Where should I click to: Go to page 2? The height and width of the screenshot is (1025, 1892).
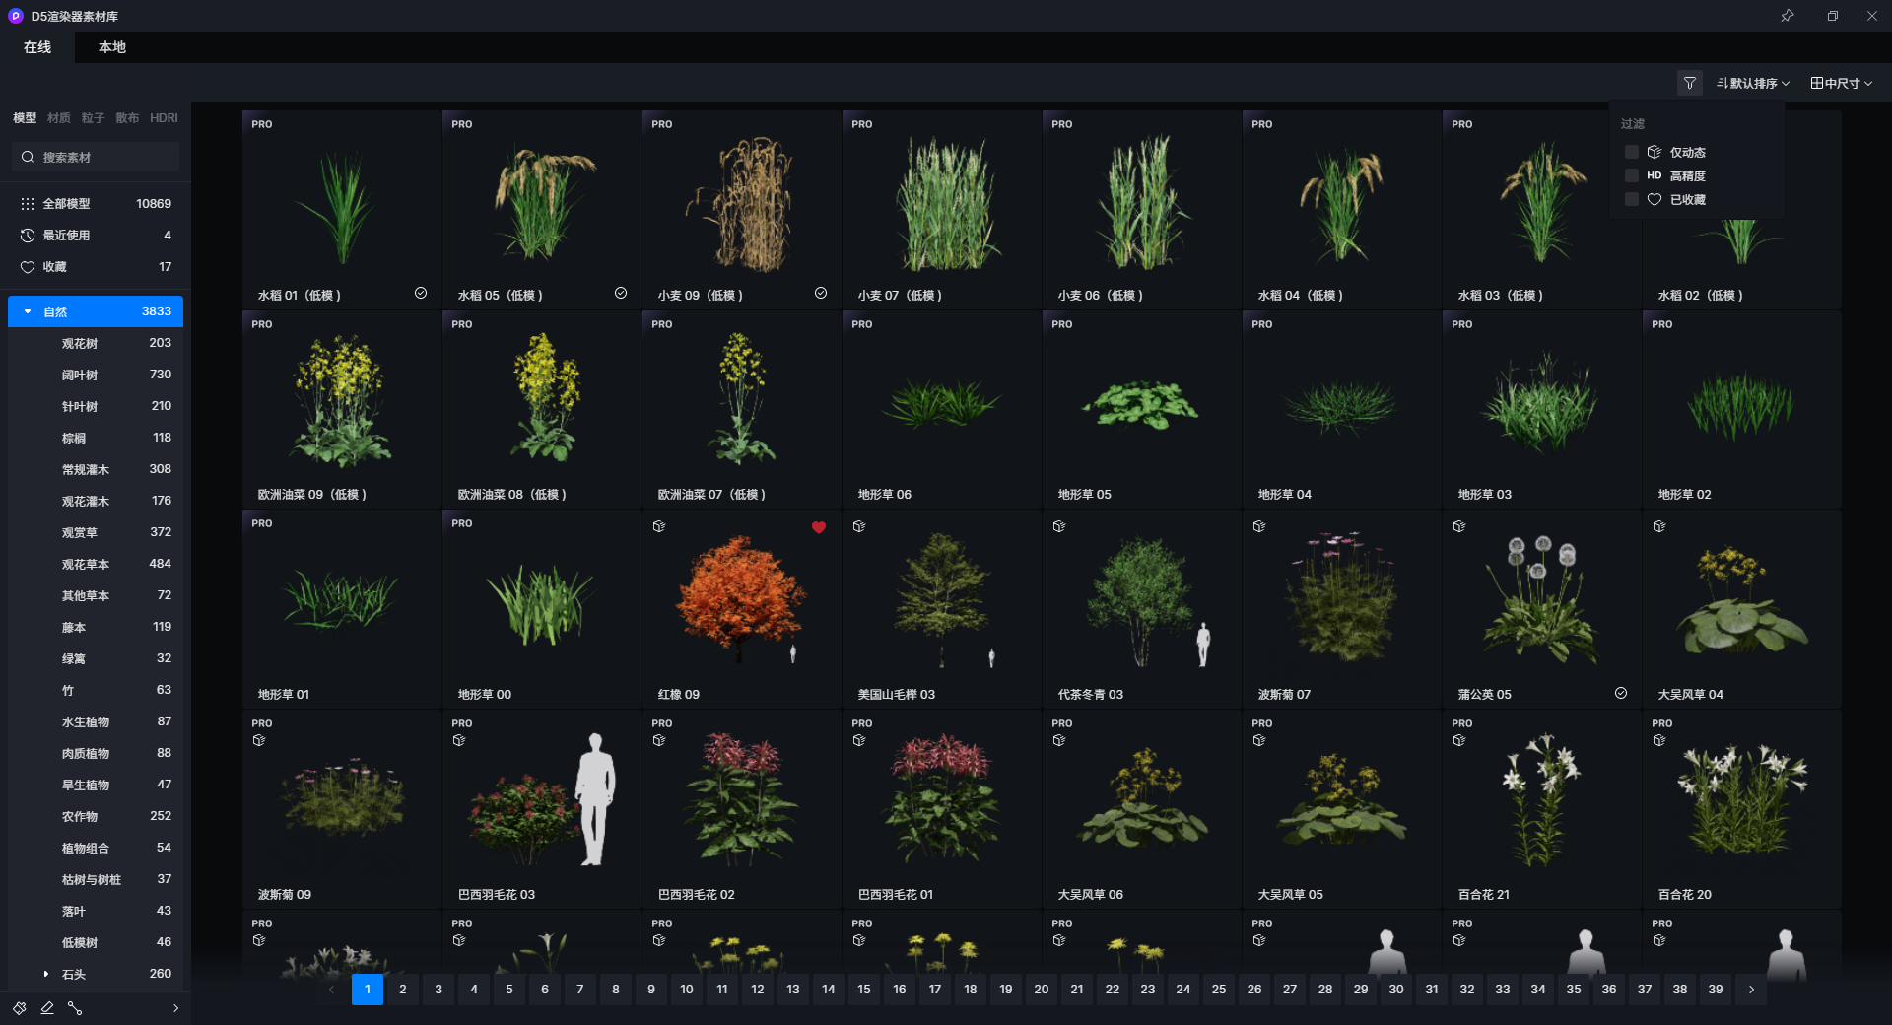[403, 990]
